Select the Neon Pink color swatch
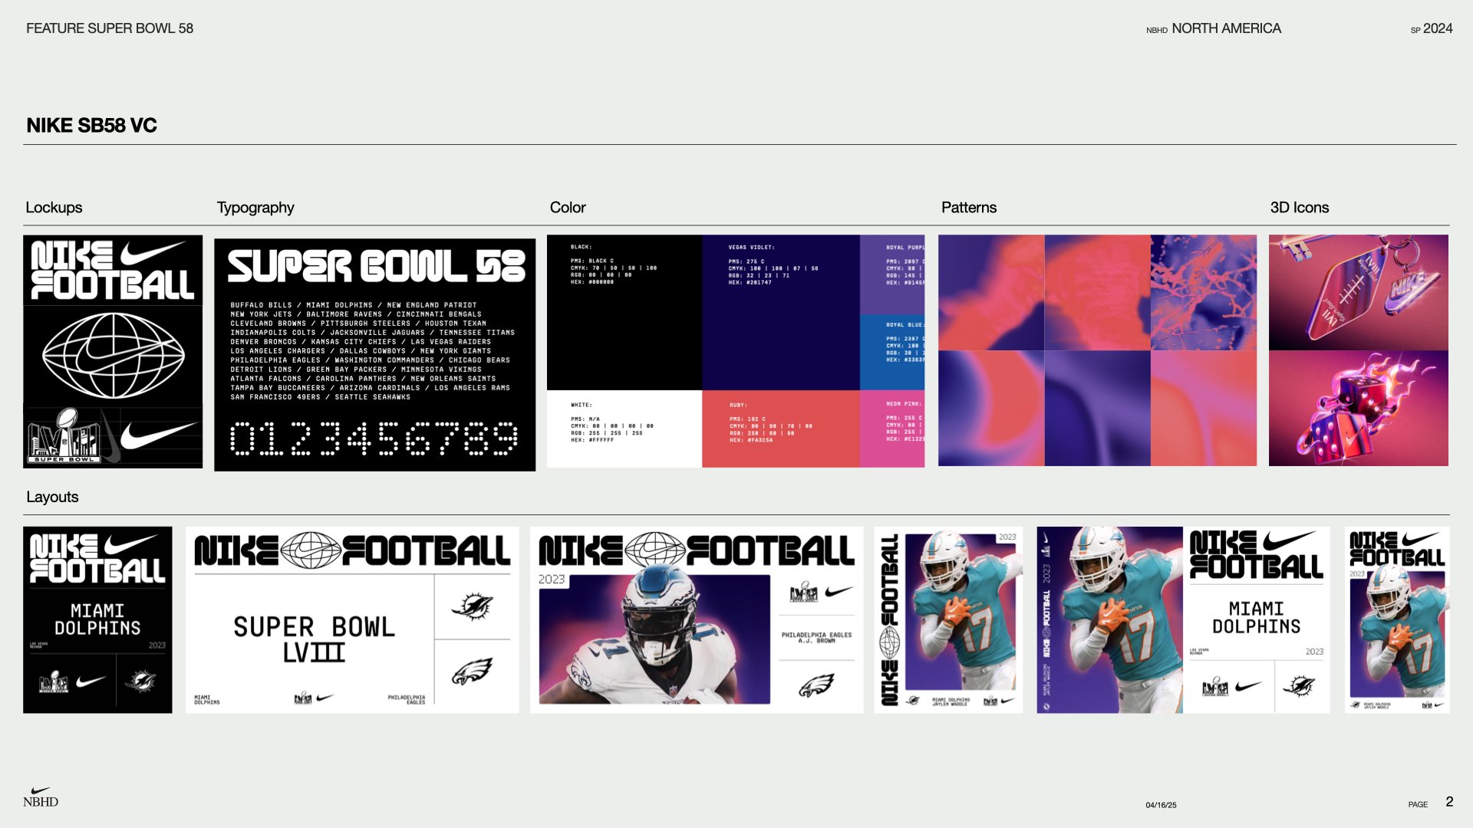The height and width of the screenshot is (828, 1473). tap(892, 429)
